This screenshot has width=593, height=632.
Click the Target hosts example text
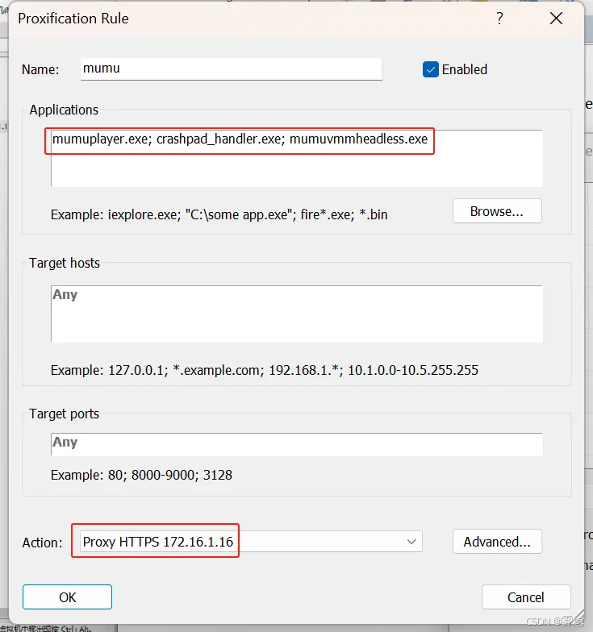(x=265, y=370)
